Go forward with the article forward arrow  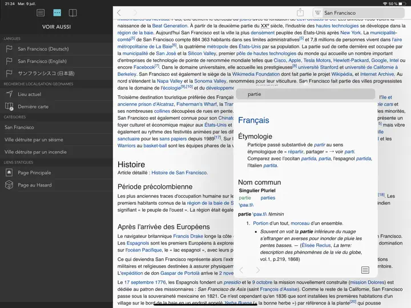coord(135,13)
